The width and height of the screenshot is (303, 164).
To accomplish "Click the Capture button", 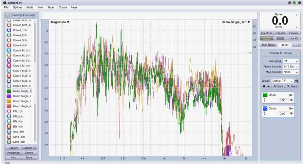I will click(13, 148).
